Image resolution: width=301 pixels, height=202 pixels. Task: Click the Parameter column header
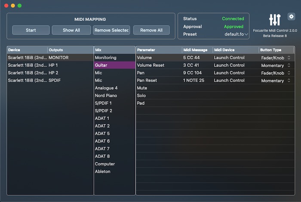(159, 50)
